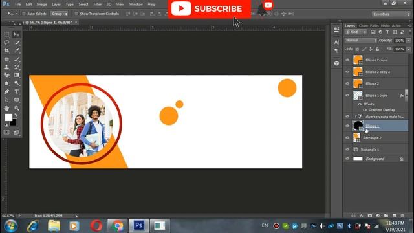Select the Quick Selection tool

click(x=17, y=43)
